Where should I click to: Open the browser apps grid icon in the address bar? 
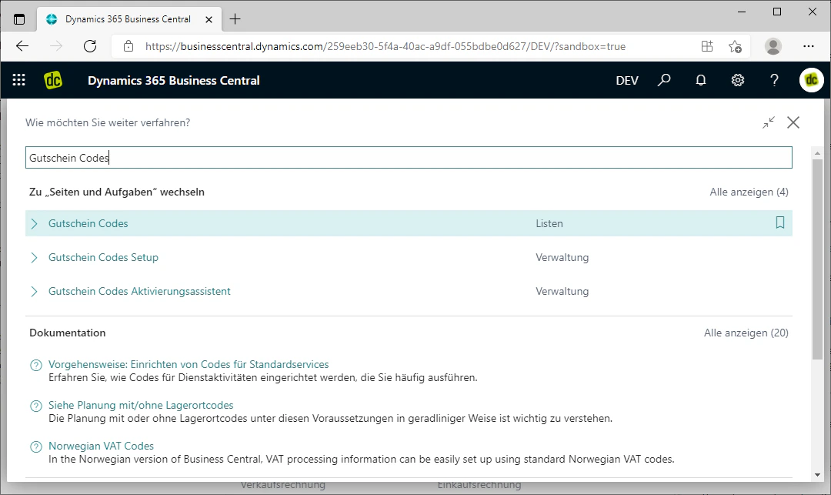pyautogui.click(x=707, y=46)
